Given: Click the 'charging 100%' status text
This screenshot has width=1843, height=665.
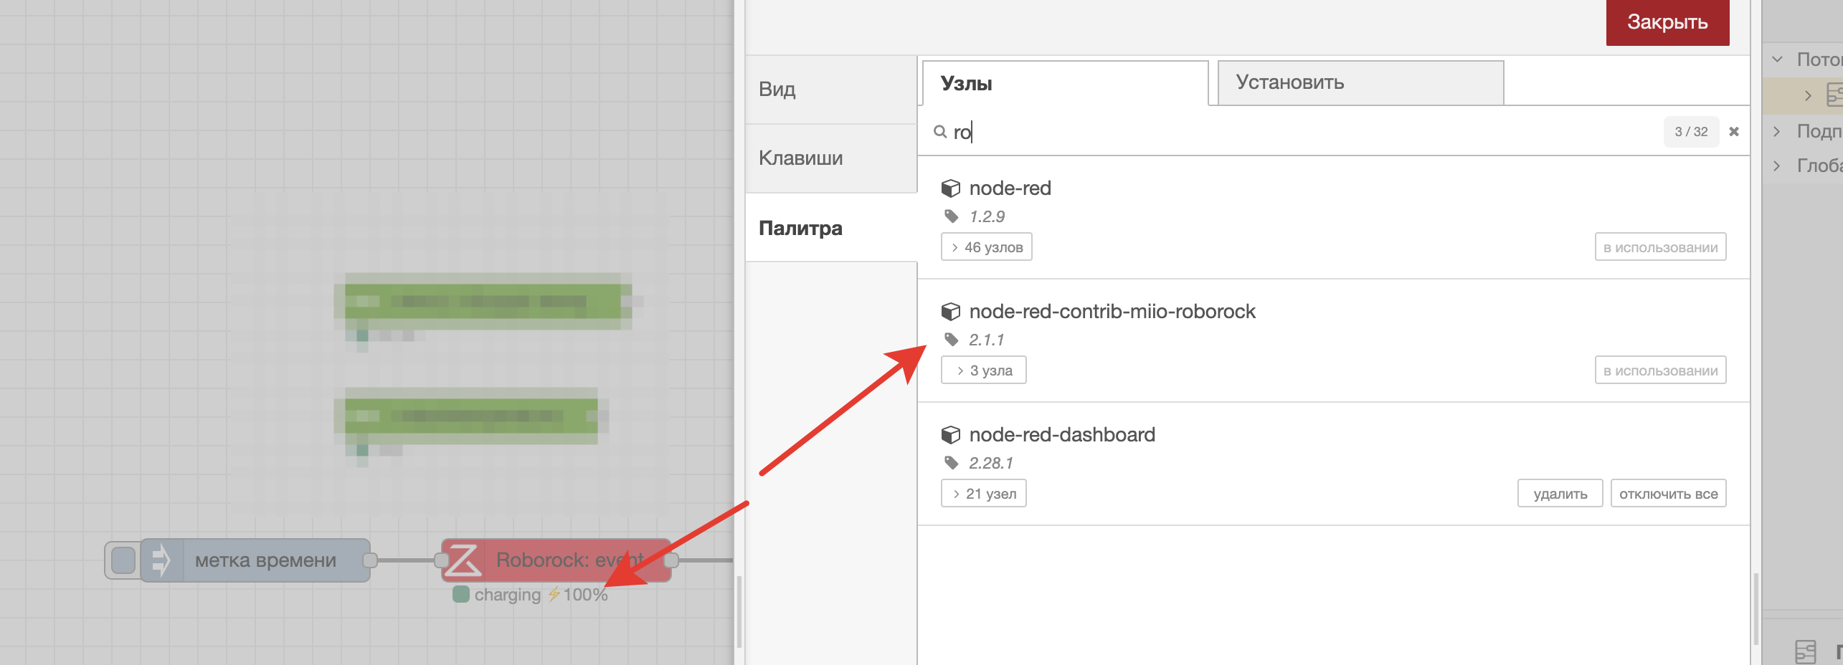Looking at the screenshot, I should point(541,595).
